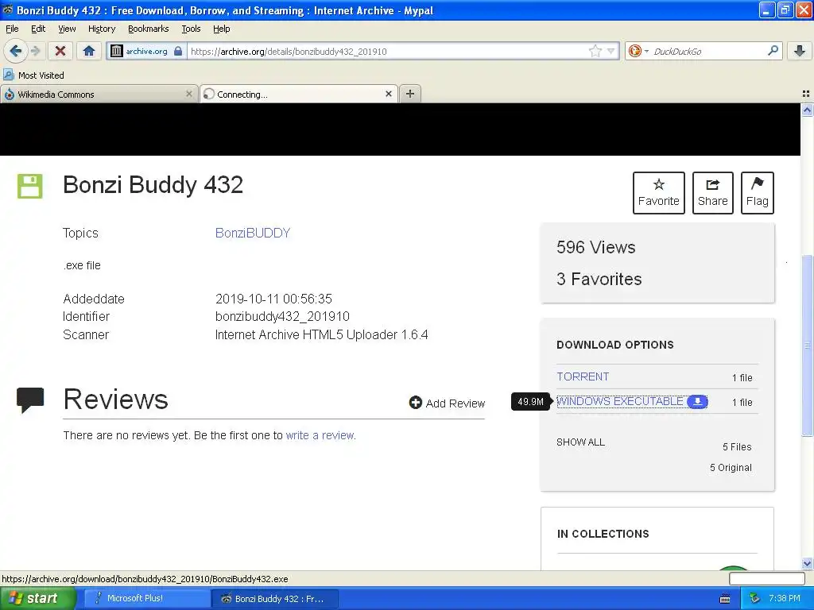
Task: Click the Reviews speech bubble icon
Action: click(30, 400)
